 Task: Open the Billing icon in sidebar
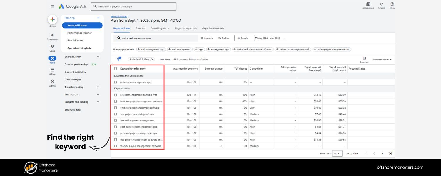pos(52,70)
